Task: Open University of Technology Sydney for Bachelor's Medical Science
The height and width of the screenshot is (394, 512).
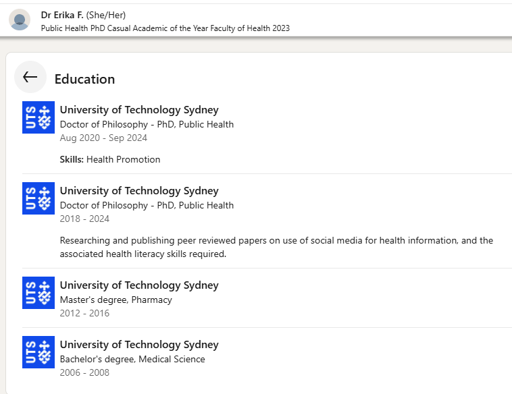Action: tap(139, 345)
